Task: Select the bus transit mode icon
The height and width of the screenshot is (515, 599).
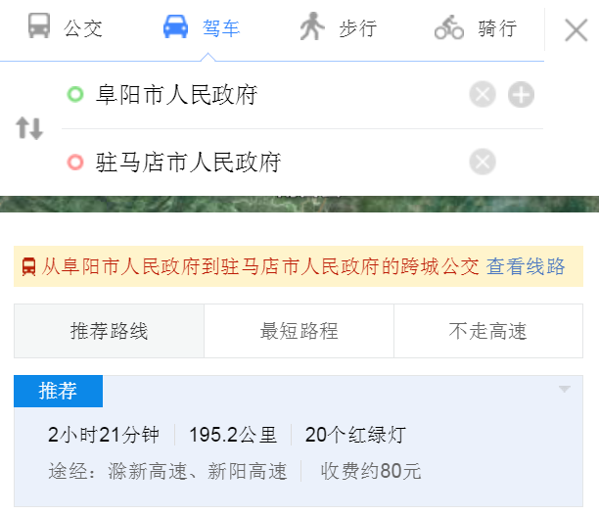Action: (x=39, y=26)
